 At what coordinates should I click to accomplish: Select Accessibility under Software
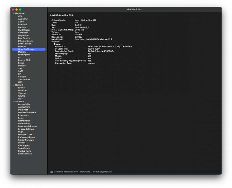click(24, 104)
